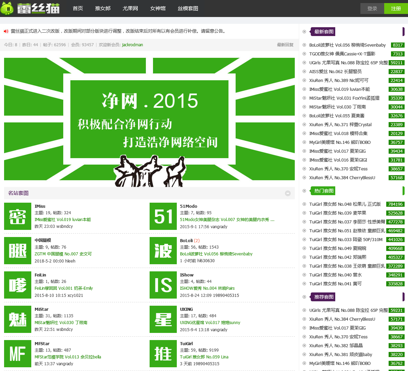Open TuiGirl 推女郎 No.040 曾水 link
Screen dimensions: 408x371
tap(335, 275)
